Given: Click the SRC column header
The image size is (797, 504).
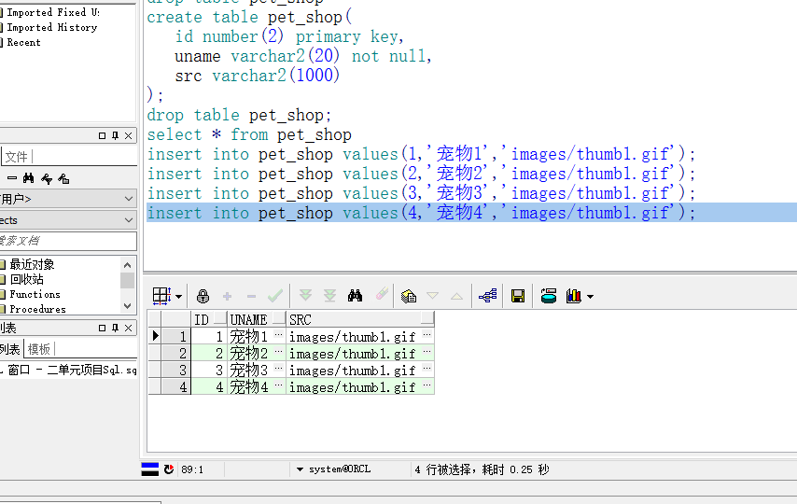Looking at the screenshot, I should [x=360, y=319].
